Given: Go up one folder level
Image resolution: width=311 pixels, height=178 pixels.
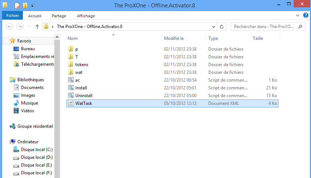Looking at the screenshot, I should coord(37,27).
